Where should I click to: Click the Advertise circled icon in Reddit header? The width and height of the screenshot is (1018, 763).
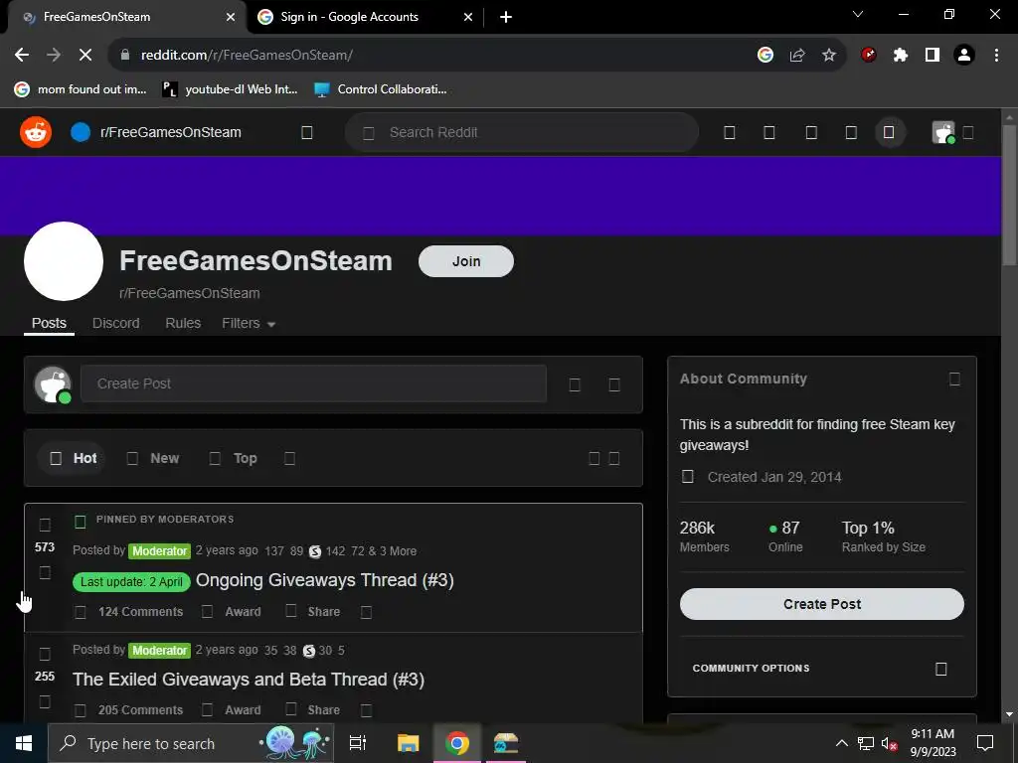[x=889, y=132]
